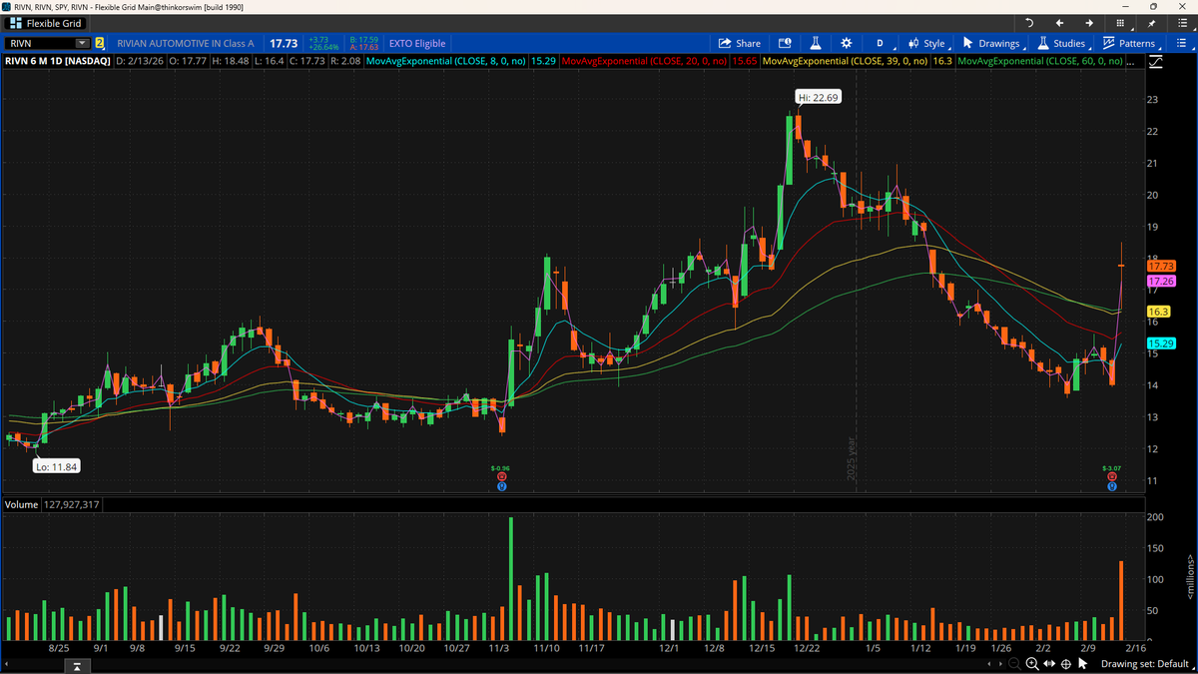Open chart settings gear icon
The height and width of the screenshot is (674, 1198).
[846, 43]
